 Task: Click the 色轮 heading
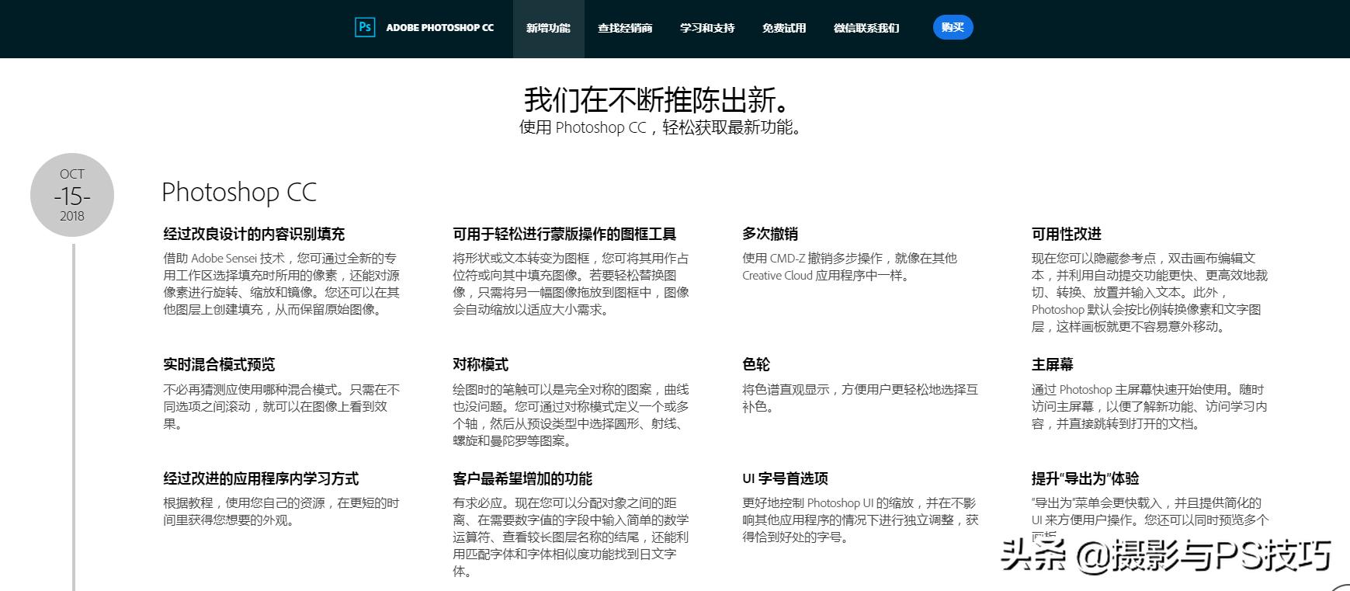(756, 364)
